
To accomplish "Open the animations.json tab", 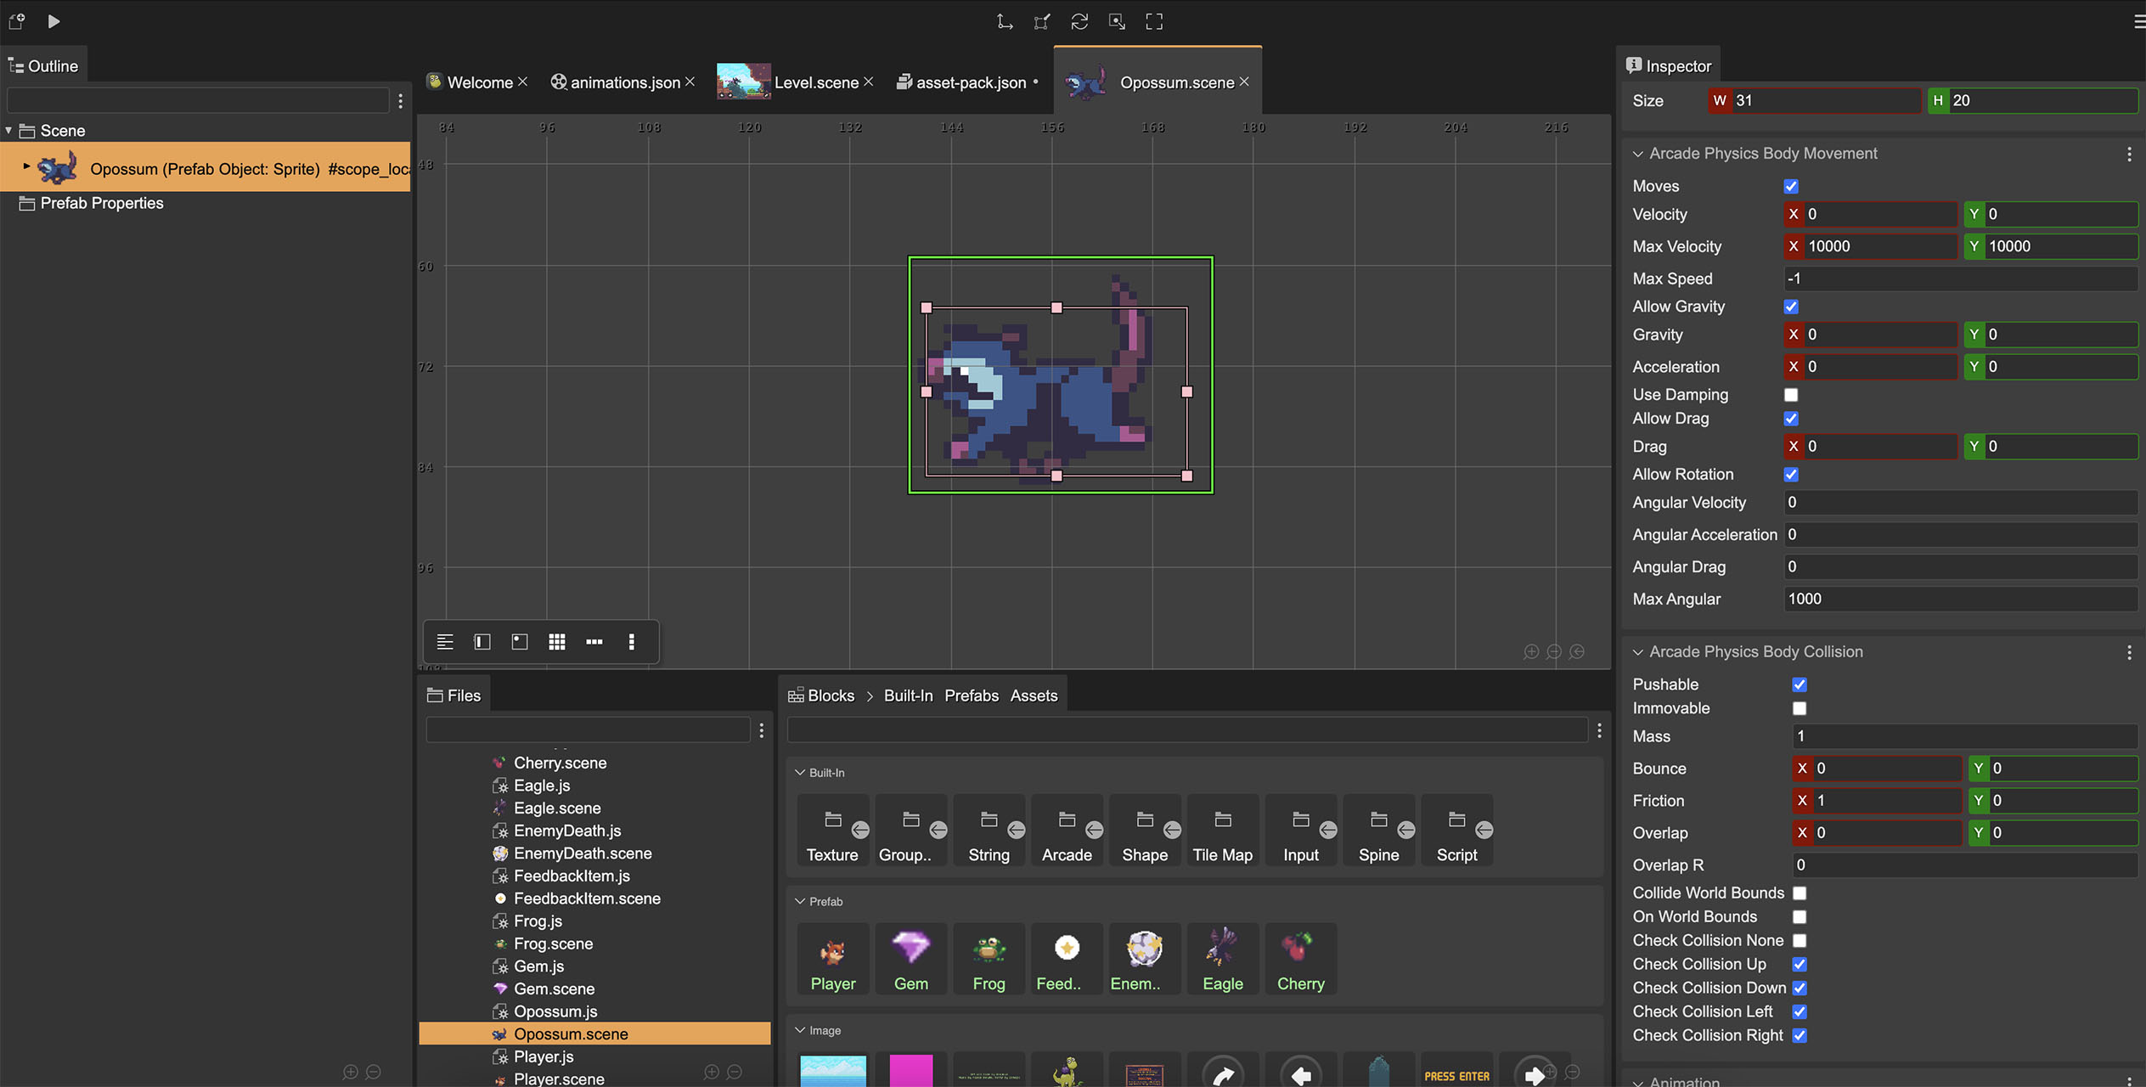I will tap(624, 82).
